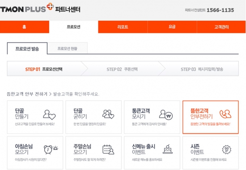Choose the 단골 굳히기 promotion title
The height and width of the screenshot is (170, 246).
(80, 113)
